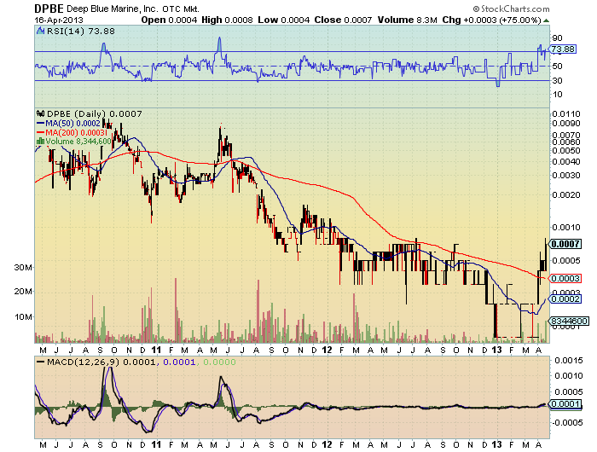
Task: Click the 16-Apr-2013 date text
Action: pyautogui.click(x=59, y=20)
